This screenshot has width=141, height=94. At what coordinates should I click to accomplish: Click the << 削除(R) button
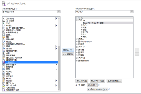[68, 54]
